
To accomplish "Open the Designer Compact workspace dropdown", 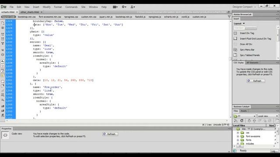I will [x=244, y=7].
